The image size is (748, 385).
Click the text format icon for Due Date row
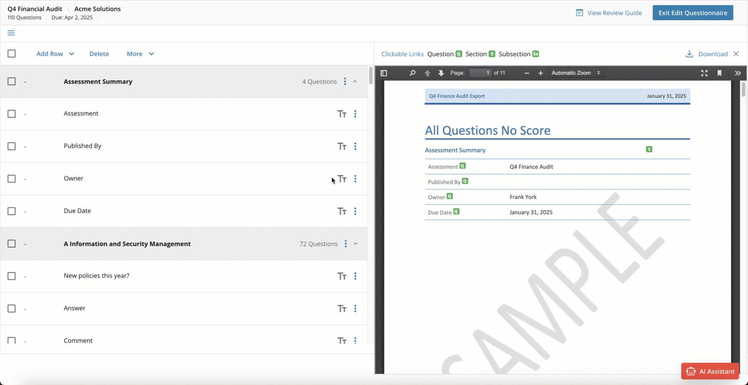pos(342,211)
